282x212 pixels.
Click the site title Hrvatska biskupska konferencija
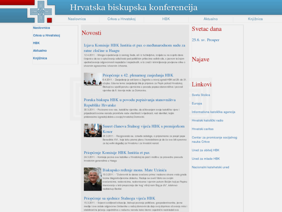[x=133, y=7]
